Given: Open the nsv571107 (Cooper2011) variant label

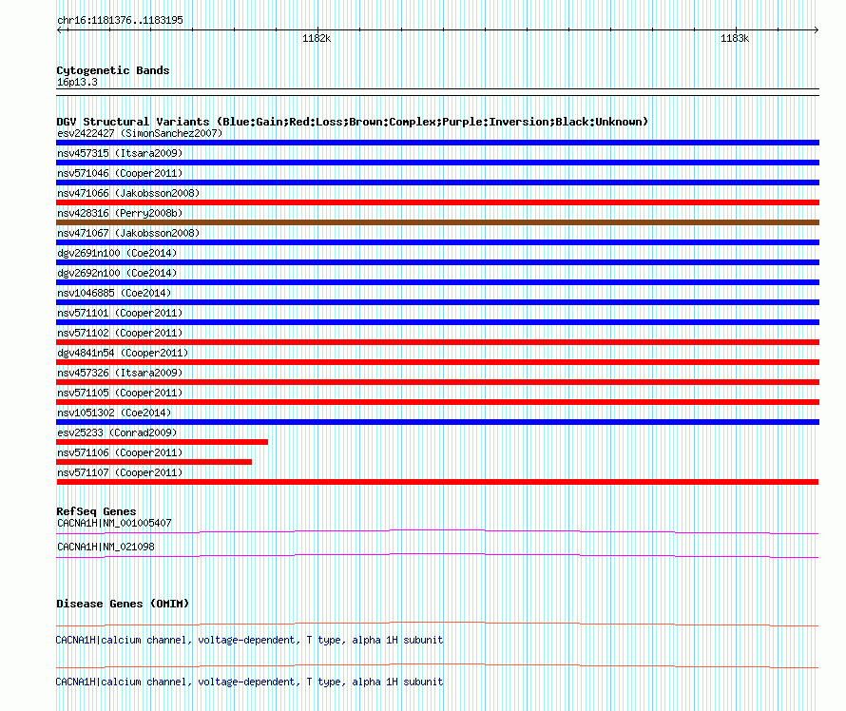Looking at the screenshot, I should point(120,472).
